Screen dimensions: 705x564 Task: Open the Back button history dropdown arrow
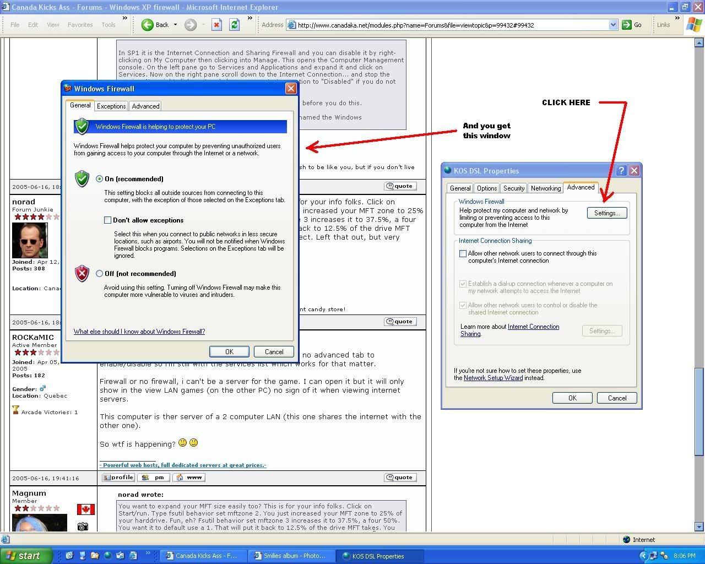click(176, 25)
